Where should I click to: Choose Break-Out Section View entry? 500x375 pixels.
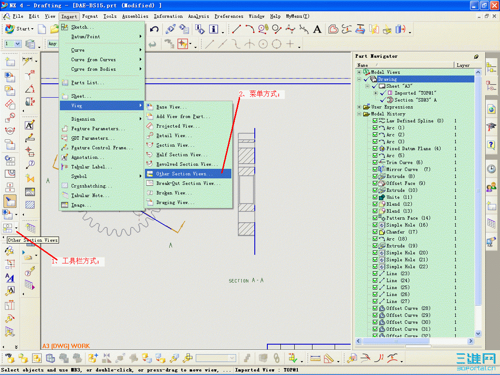188,183
